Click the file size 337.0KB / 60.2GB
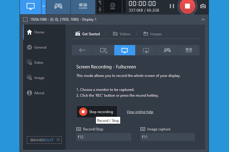 pyautogui.click(x=144, y=10)
